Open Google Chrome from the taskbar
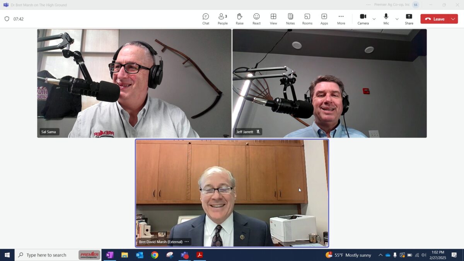The image size is (464, 261). click(155, 255)
